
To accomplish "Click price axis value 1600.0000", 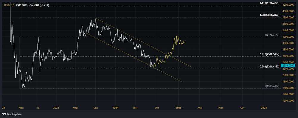I will 288,88.
